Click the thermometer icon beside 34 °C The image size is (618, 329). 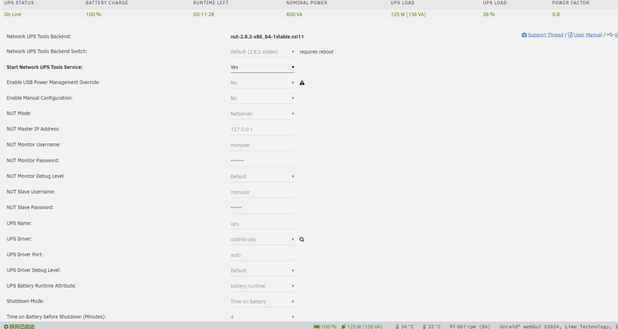(x=397, y=327)
